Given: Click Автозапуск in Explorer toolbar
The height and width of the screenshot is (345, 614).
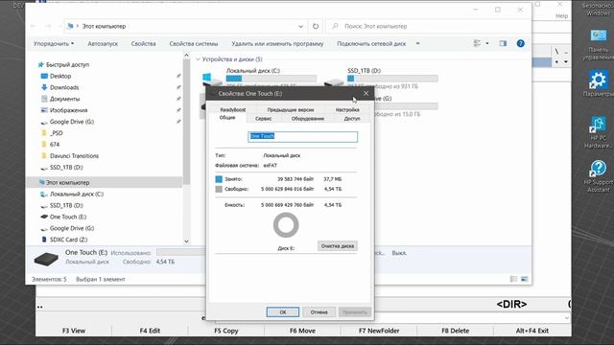Looking at the screenshot, I should coord(103,43).
